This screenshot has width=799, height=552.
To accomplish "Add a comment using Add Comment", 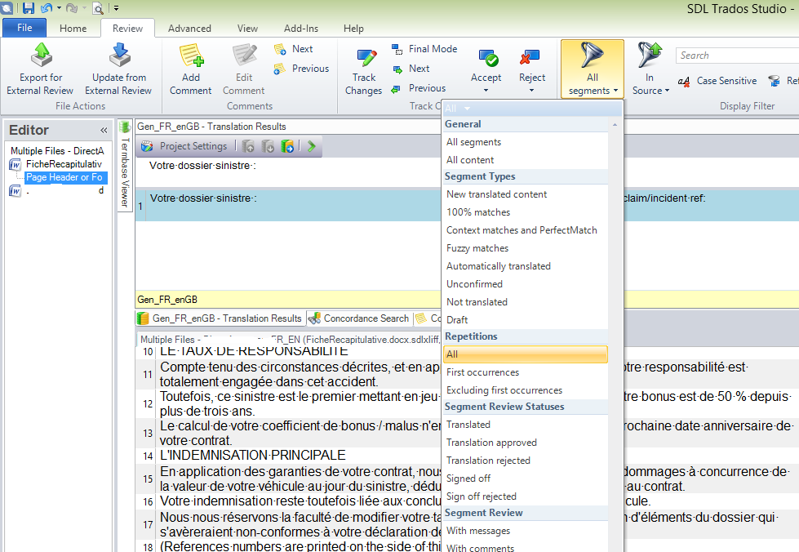I will pos(191,70).
